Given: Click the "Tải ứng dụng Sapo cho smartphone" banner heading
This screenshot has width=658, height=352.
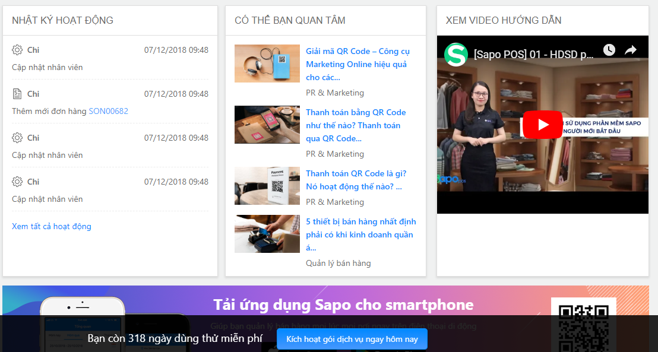Looking at the screenshot, I should pos(343,305).
